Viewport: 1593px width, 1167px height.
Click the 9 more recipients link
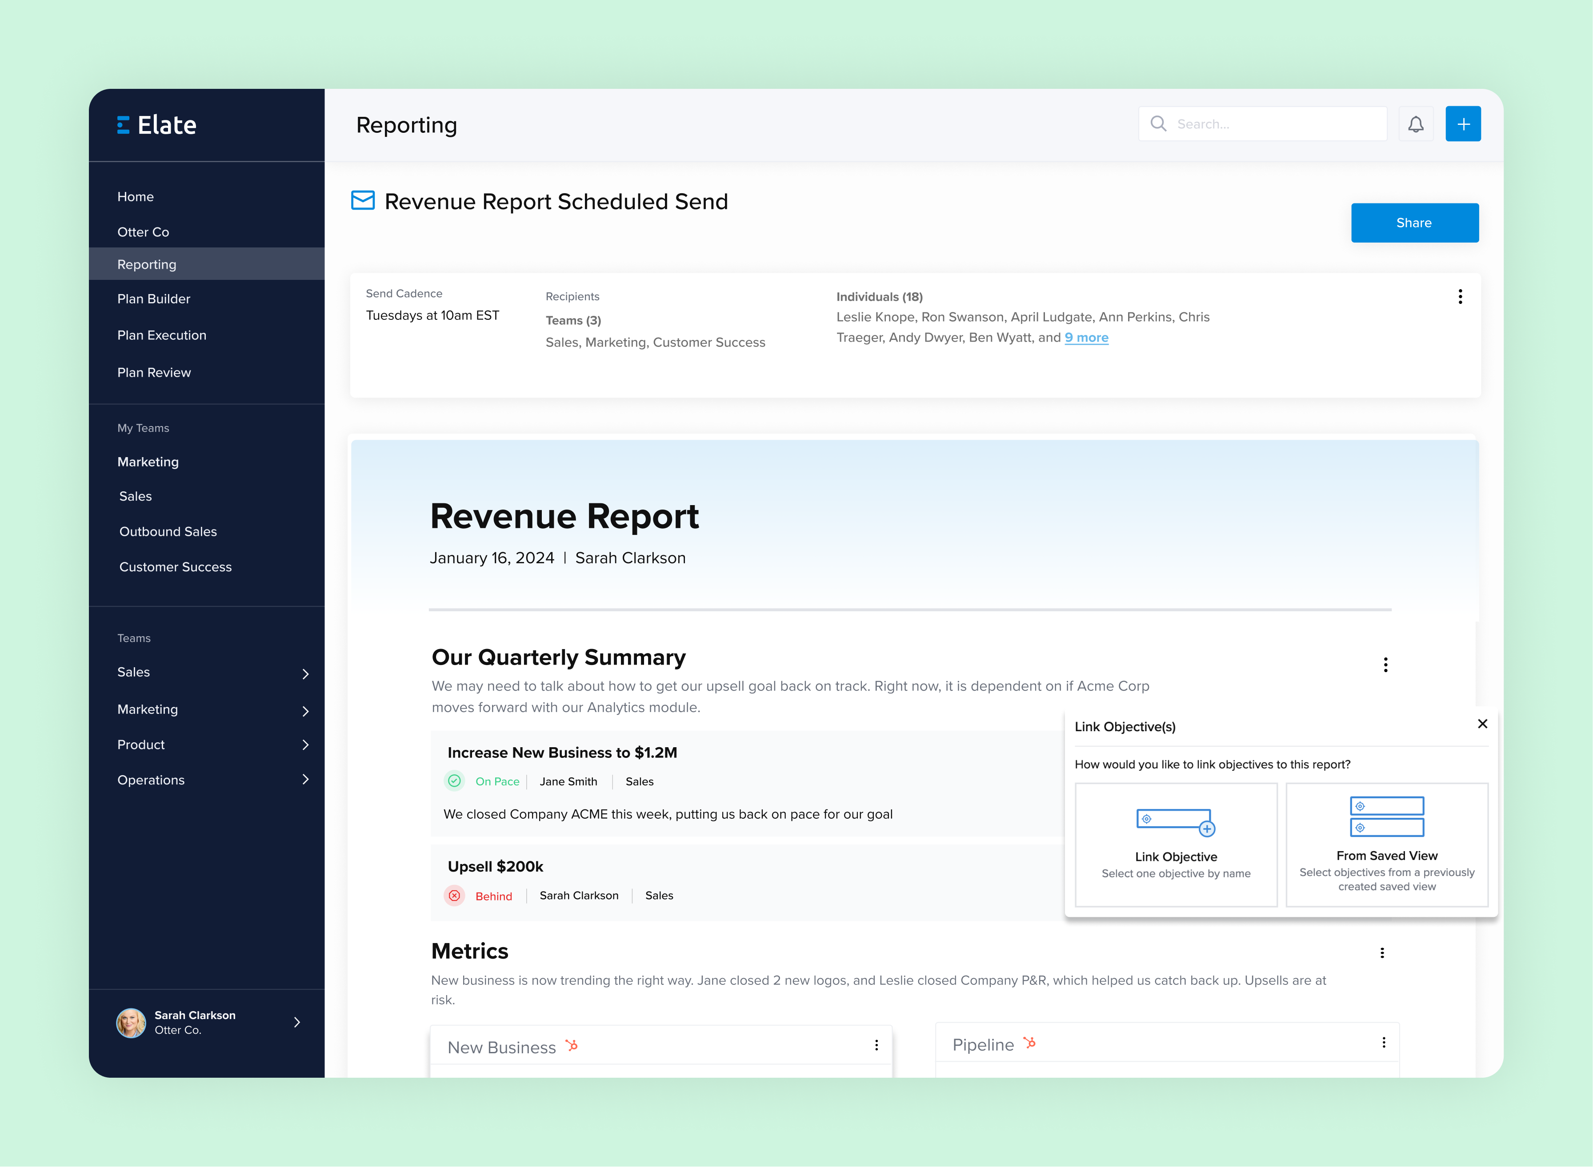click(1086, 338)
